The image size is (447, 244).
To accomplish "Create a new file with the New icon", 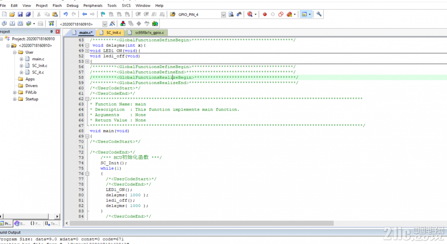I will 4,14.
